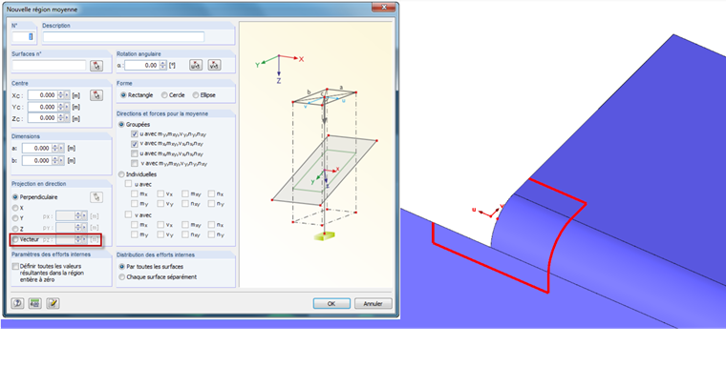Select the Individuelles option
Image resolution: width=726 pixels, height=366 pixels.
pyautogui.click(x=121, y=174)
